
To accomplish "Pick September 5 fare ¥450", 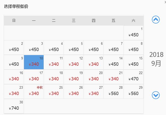I will click(x=74, y=48).
